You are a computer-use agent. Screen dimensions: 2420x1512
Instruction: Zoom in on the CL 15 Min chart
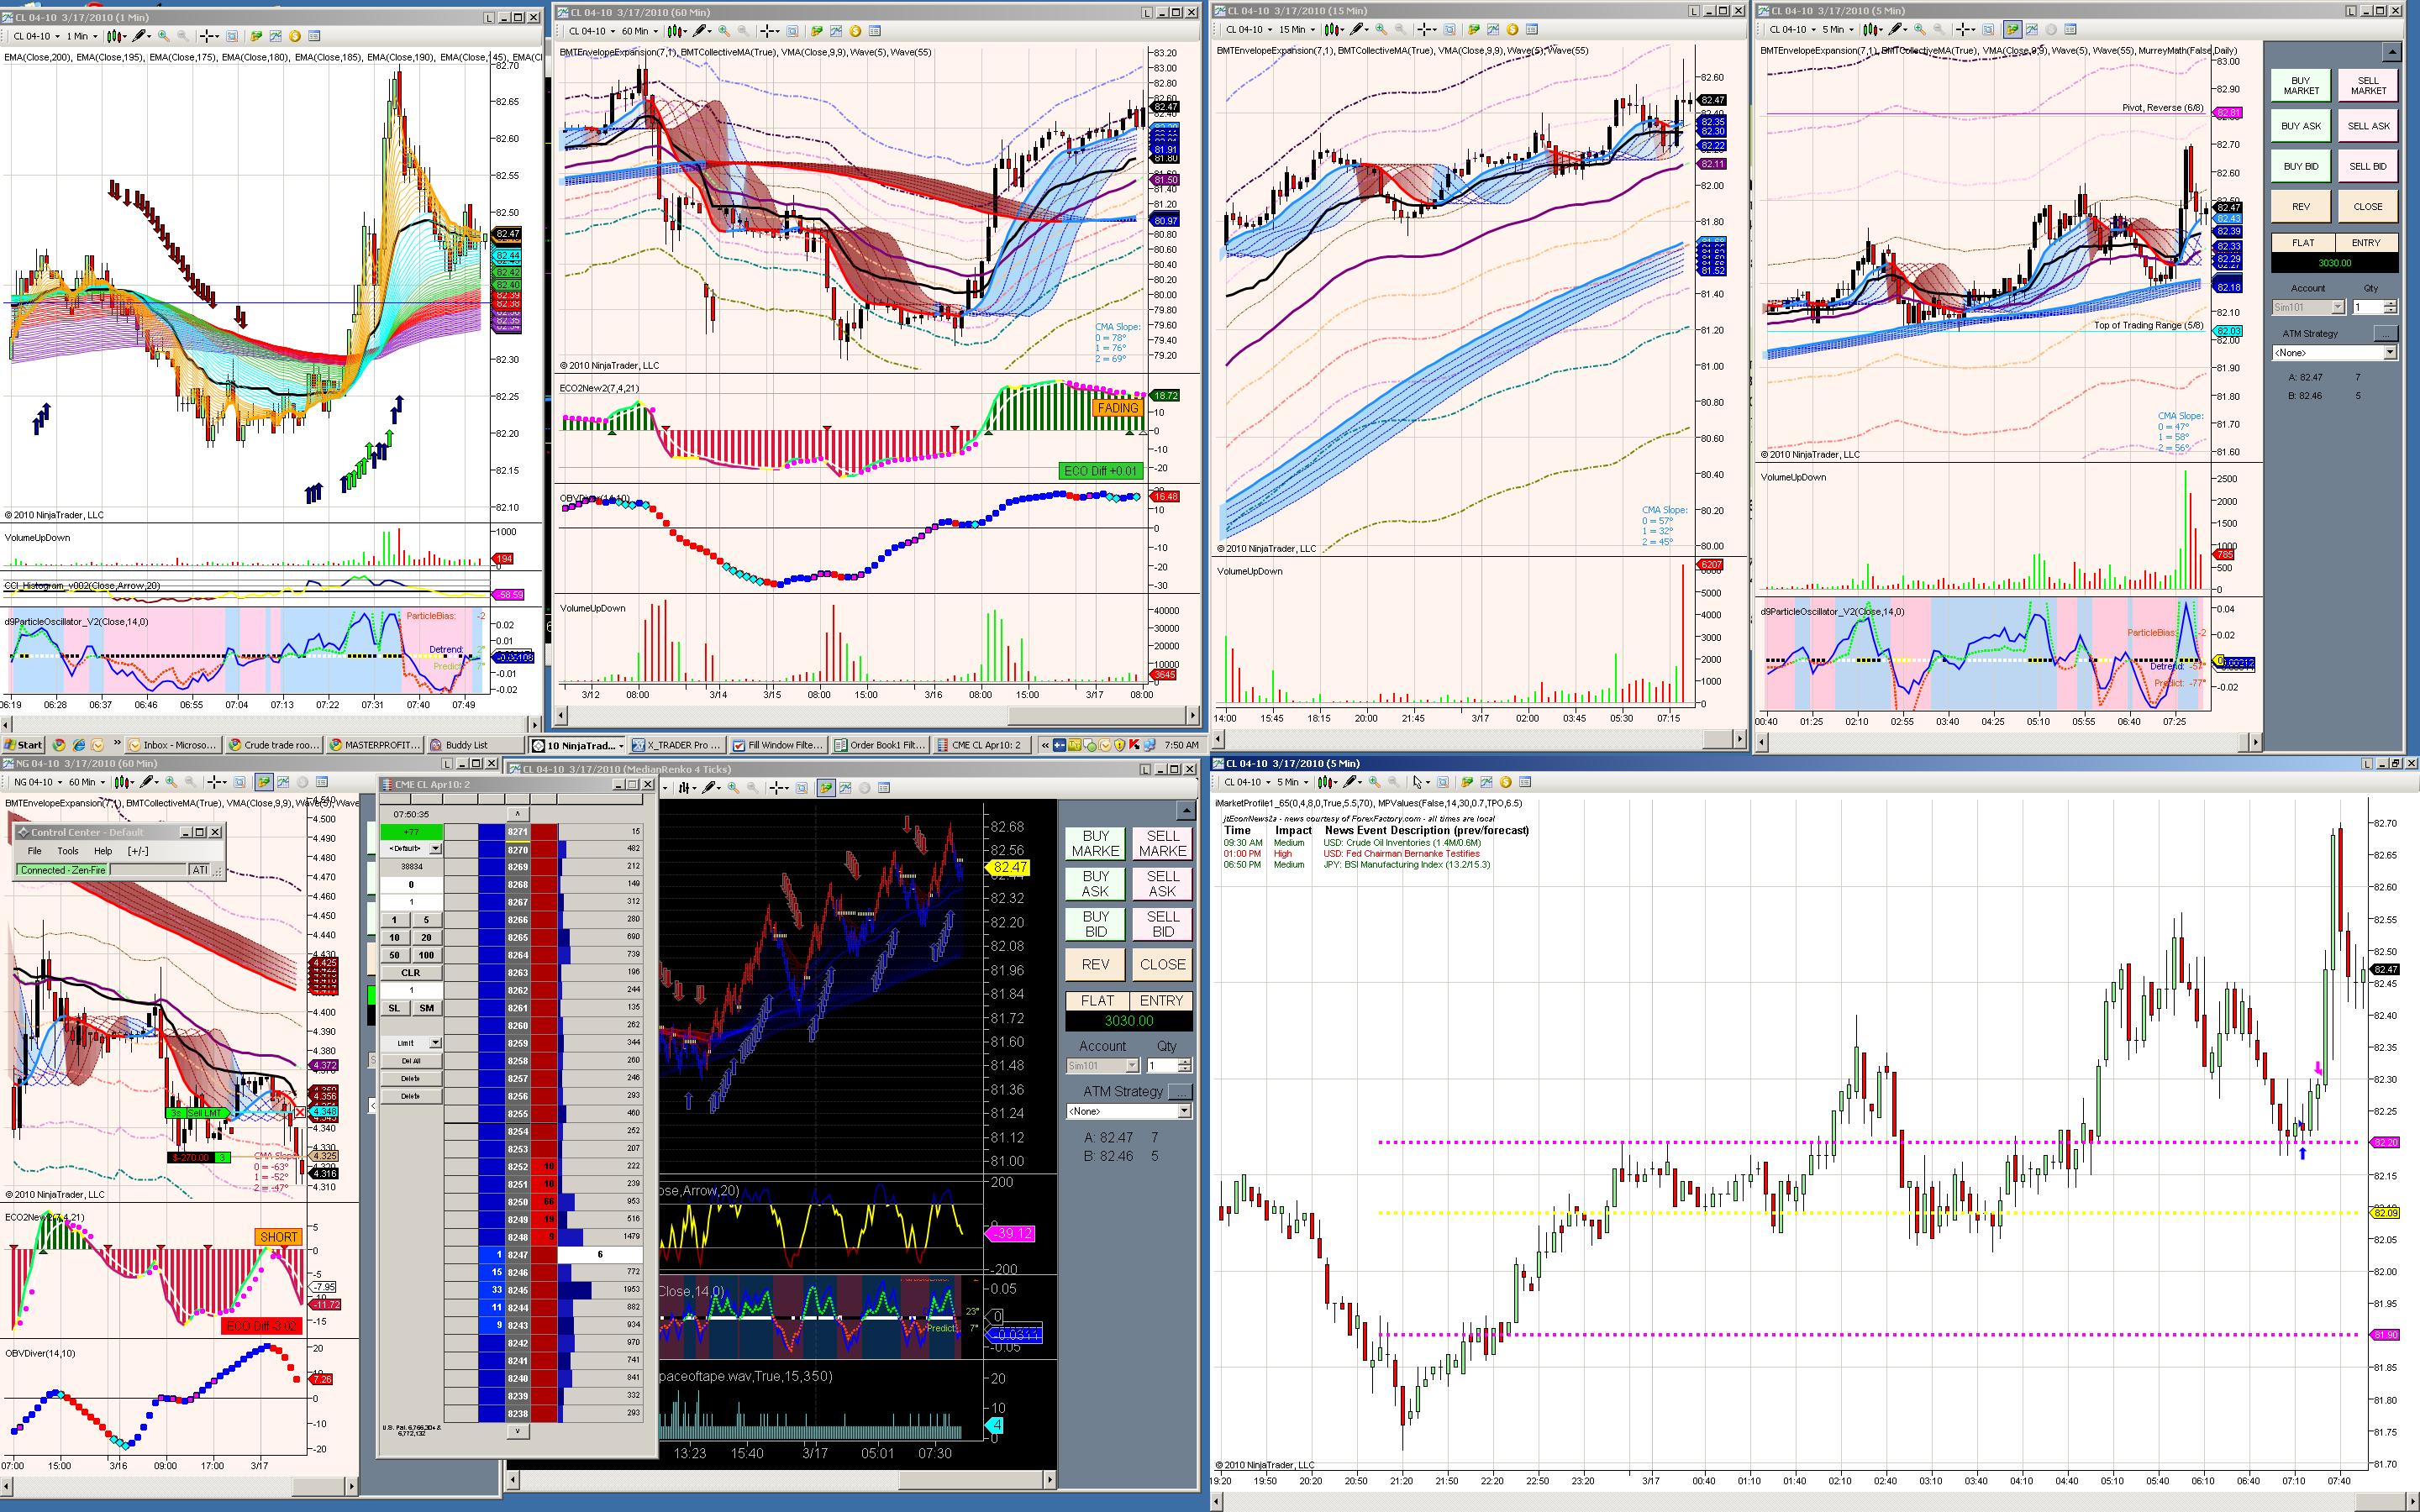point(1381,30)
